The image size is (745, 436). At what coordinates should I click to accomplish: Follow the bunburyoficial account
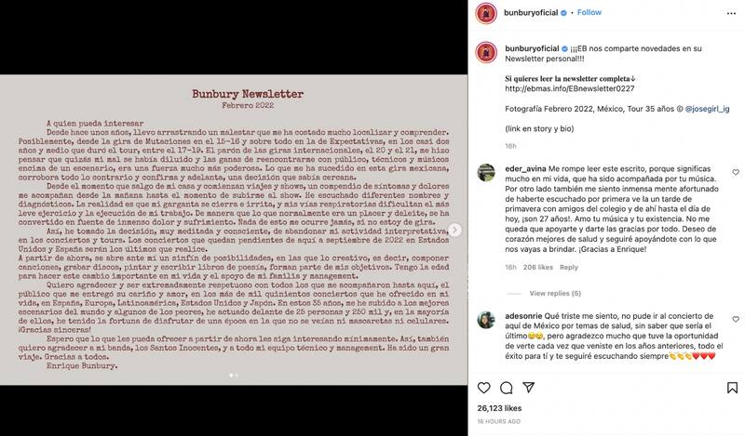click(589, 14)
